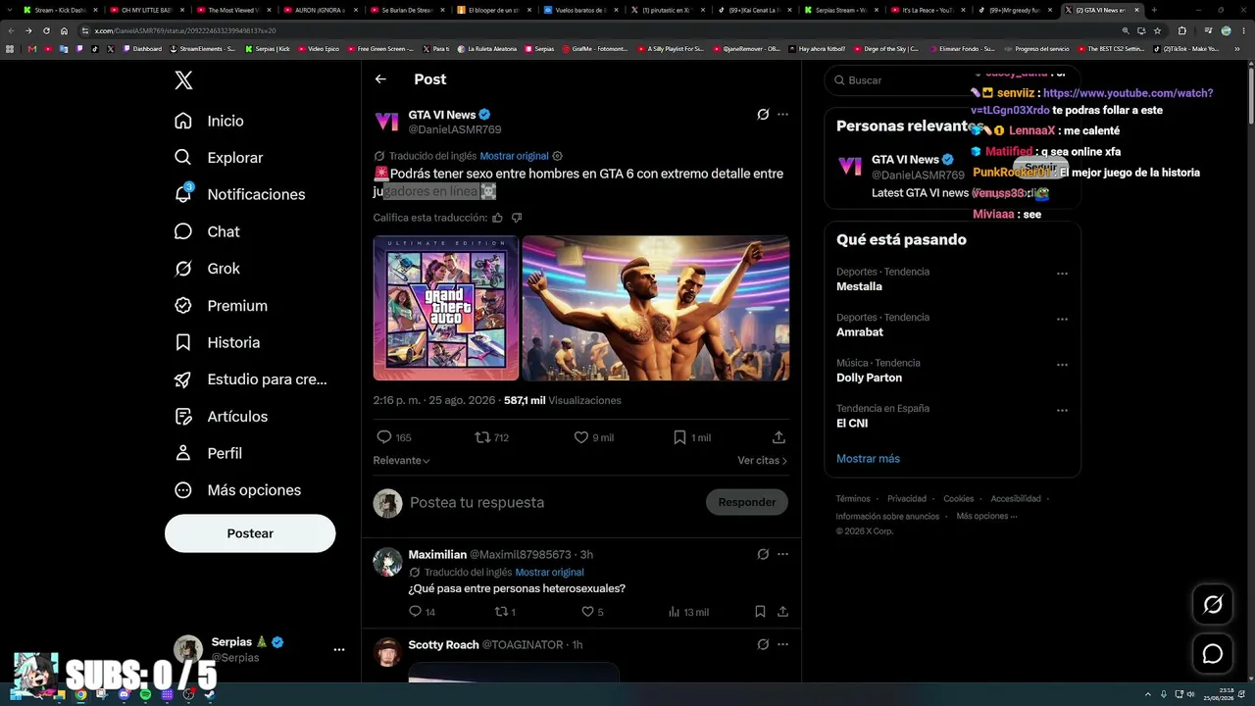Click the Perfil person icon in sidebar
The image size is (1255, 706).
point(183,453)
